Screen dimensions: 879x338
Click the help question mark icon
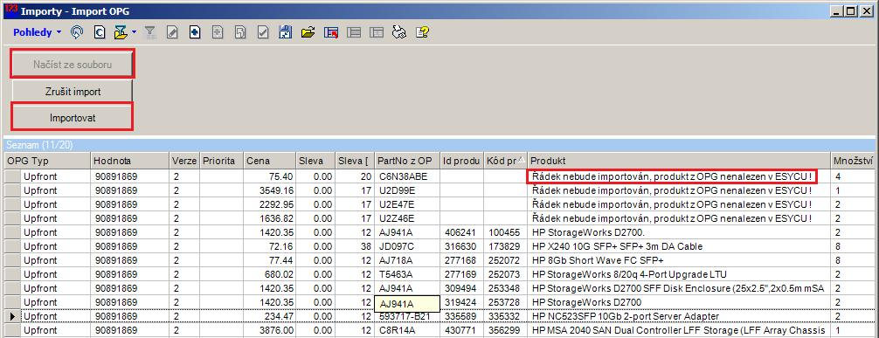pos(421,32)
